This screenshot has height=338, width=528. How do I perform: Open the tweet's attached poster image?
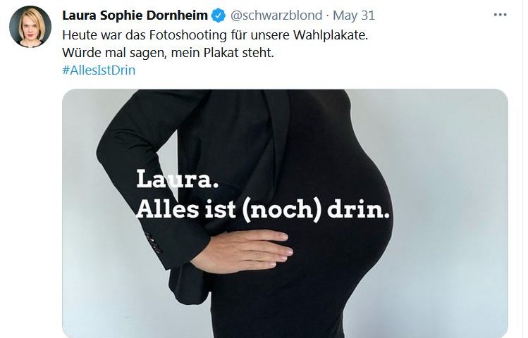[285, 213]
